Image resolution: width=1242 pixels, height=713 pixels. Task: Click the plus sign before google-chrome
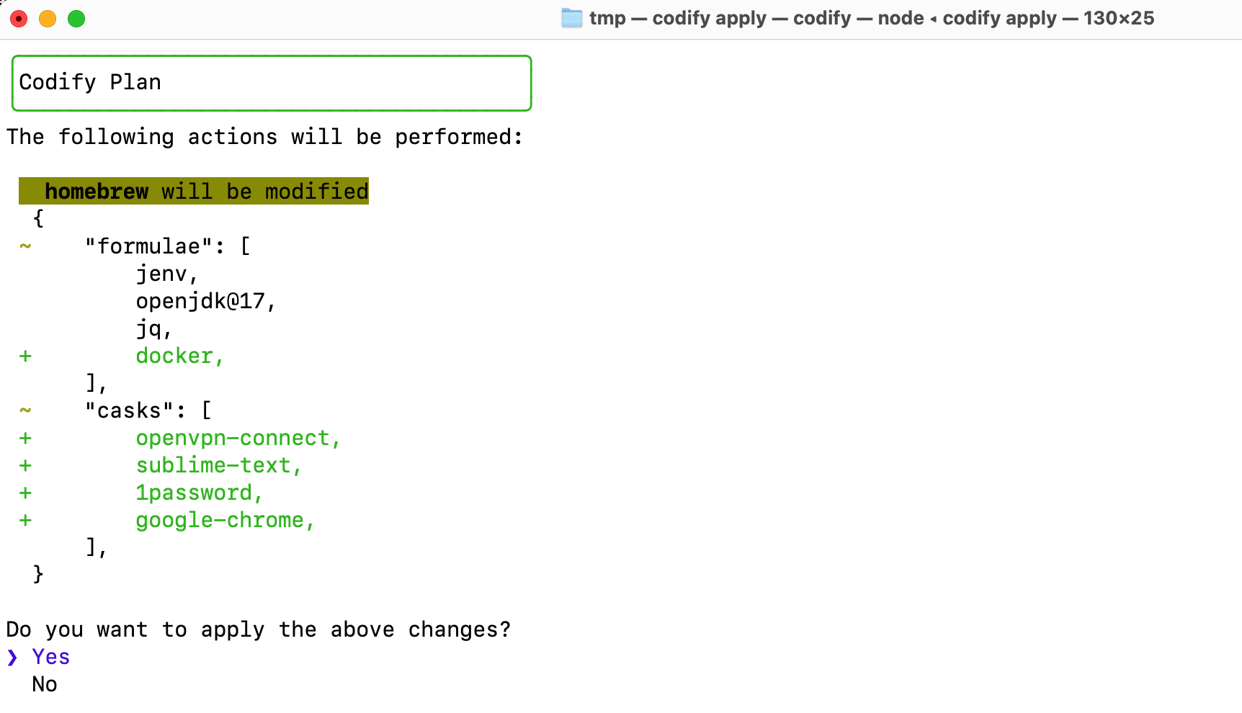[25, 520]
